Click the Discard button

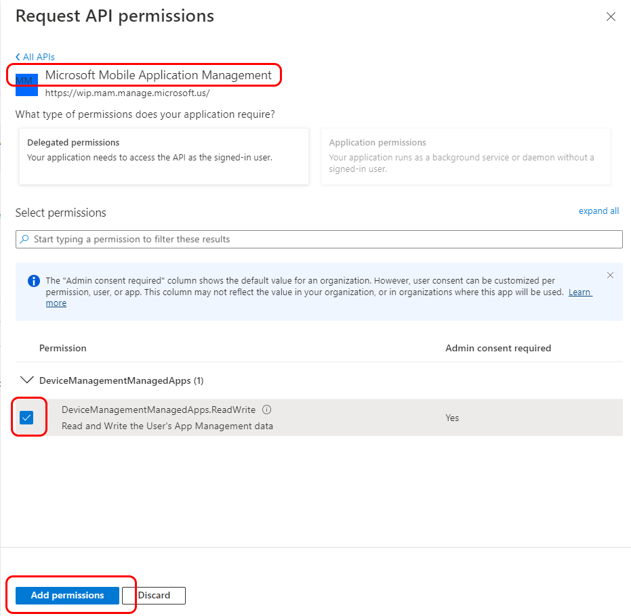[154, 596]
